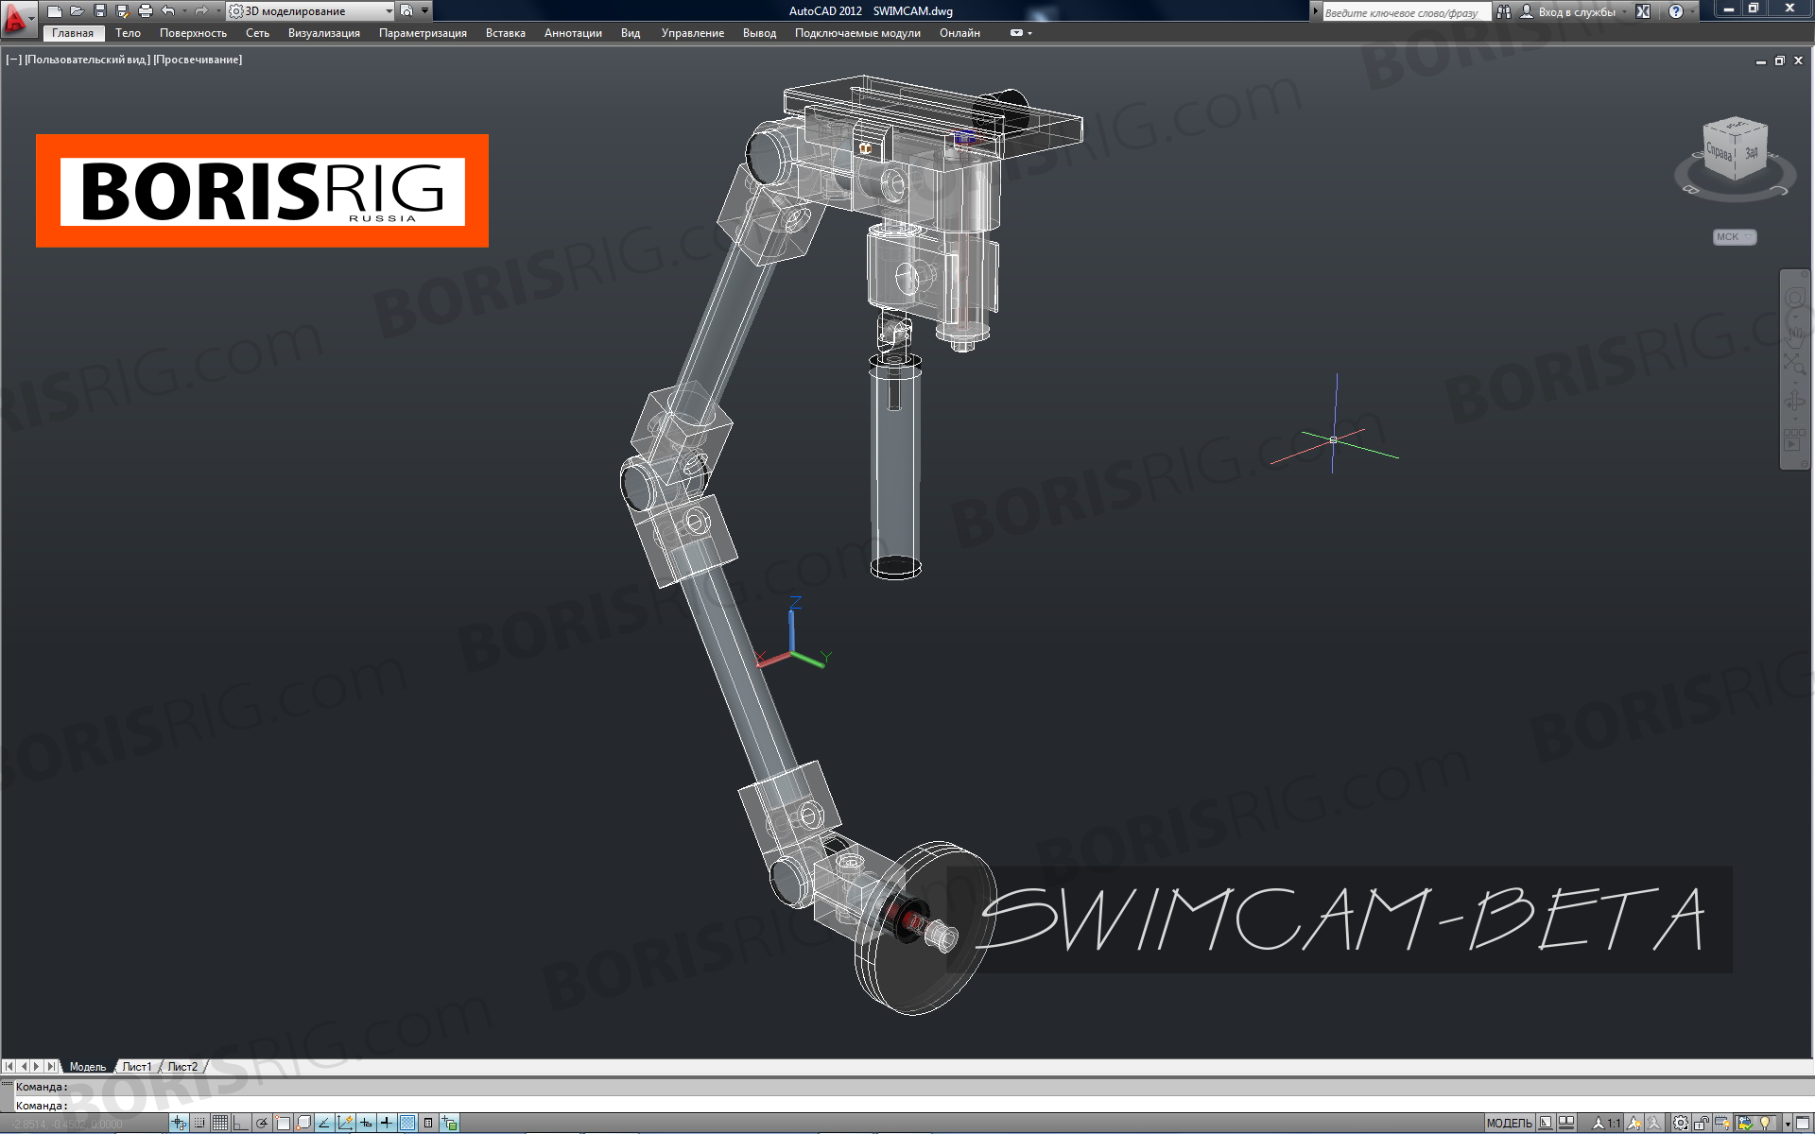Switch to the Модель layout tab
This screenshot has width=1815, height=1134.
pyautogui.click(x=88, y=1067)
